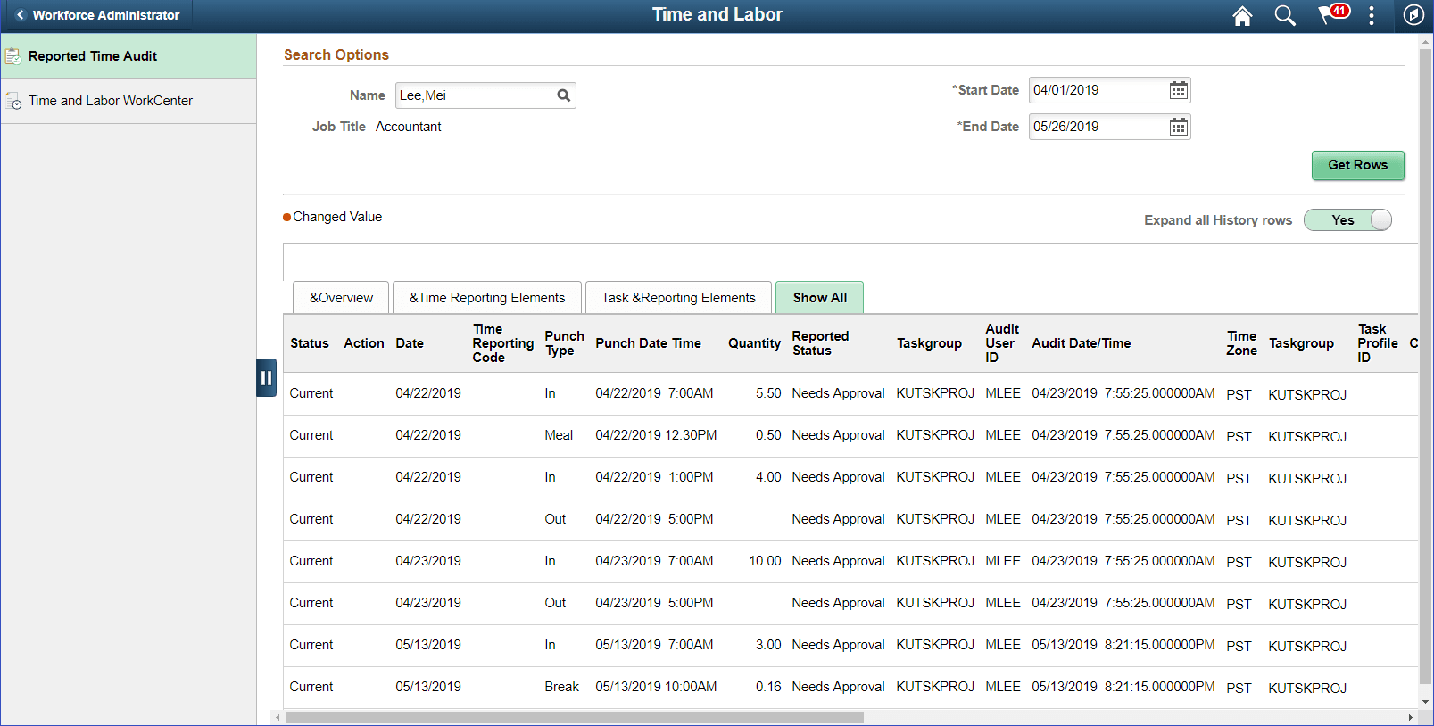Open the Task &Reporting Elements tab

coord(678,298)
